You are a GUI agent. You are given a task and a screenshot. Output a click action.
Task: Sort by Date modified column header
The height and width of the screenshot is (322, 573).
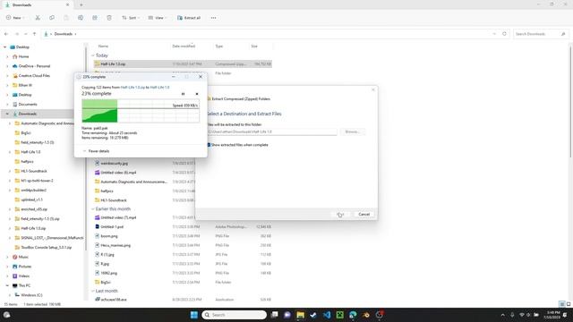[184, 47]
